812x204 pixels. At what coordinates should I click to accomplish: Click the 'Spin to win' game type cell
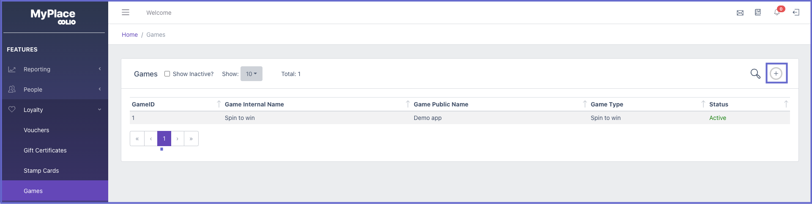pyautogui.click(x=606, y=118)
